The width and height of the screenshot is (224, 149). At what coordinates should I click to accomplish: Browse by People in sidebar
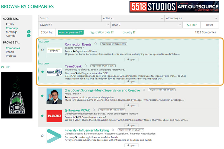click(x=10, y=52)
